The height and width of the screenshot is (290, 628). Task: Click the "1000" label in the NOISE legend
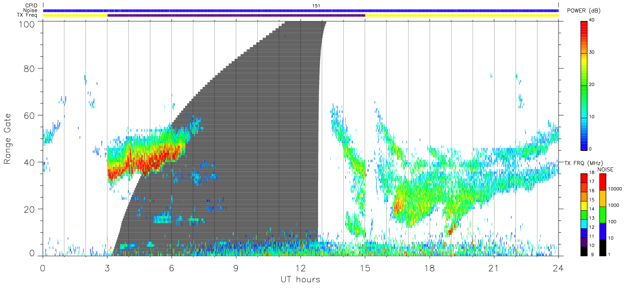pyautogui.click(x=614, y=205)
